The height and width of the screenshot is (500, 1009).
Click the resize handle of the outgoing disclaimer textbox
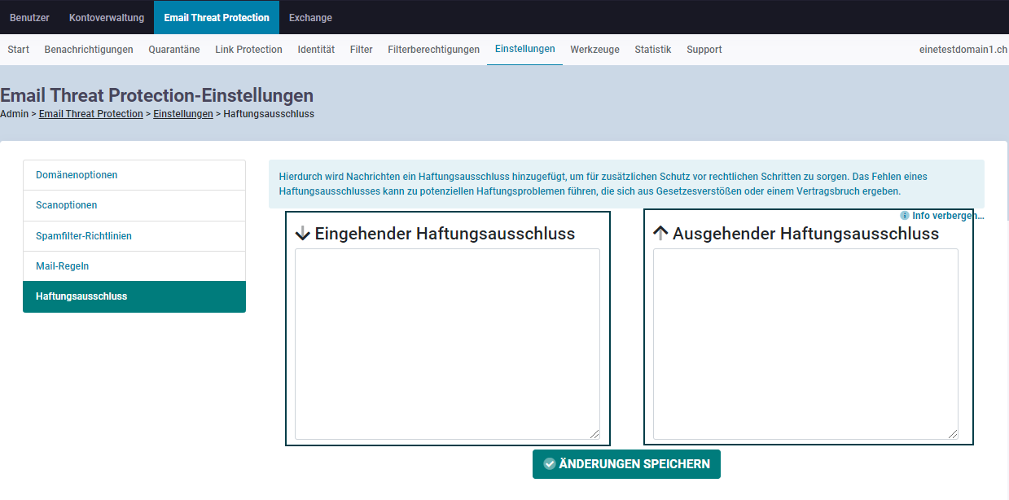953,434
